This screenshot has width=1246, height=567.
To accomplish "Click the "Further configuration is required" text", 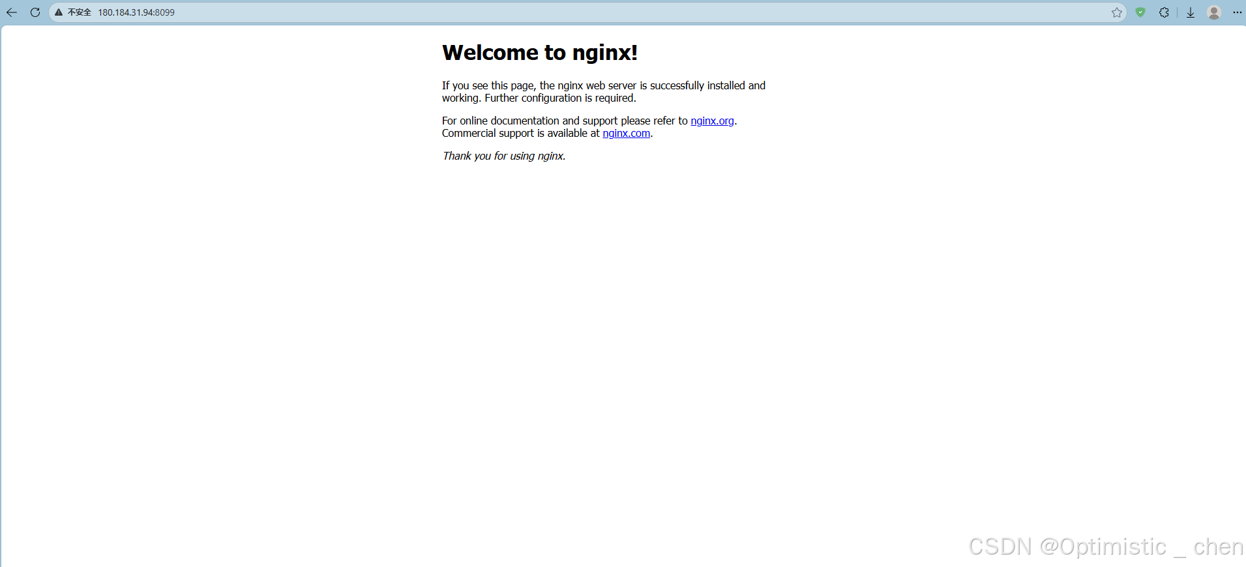I will [560, 98].
